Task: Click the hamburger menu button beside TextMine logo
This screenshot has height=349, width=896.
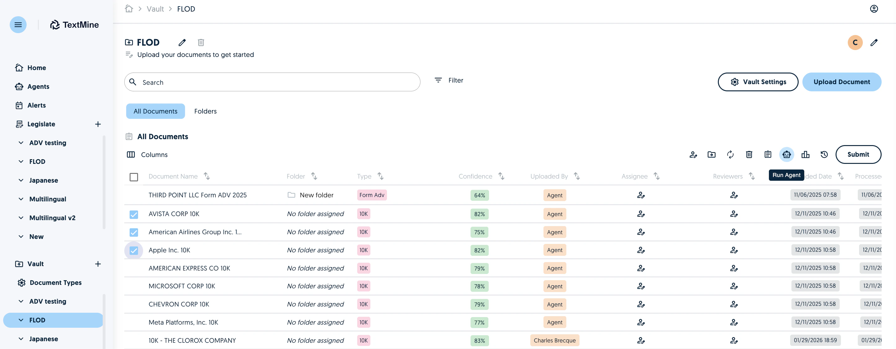Action: 18,25
